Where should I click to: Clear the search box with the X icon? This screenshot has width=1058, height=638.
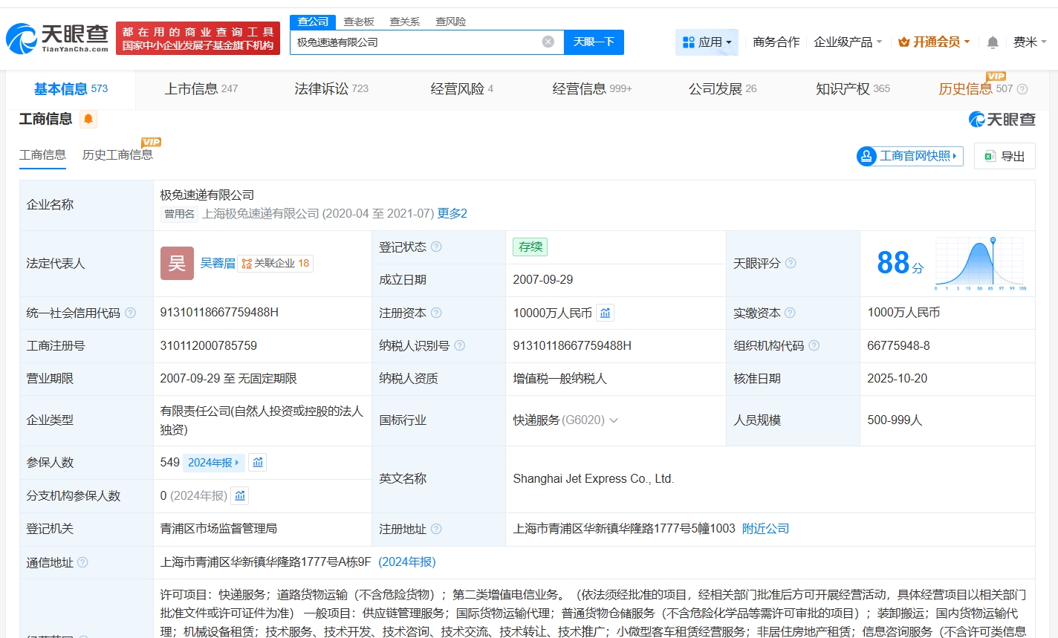coord(548,42)
